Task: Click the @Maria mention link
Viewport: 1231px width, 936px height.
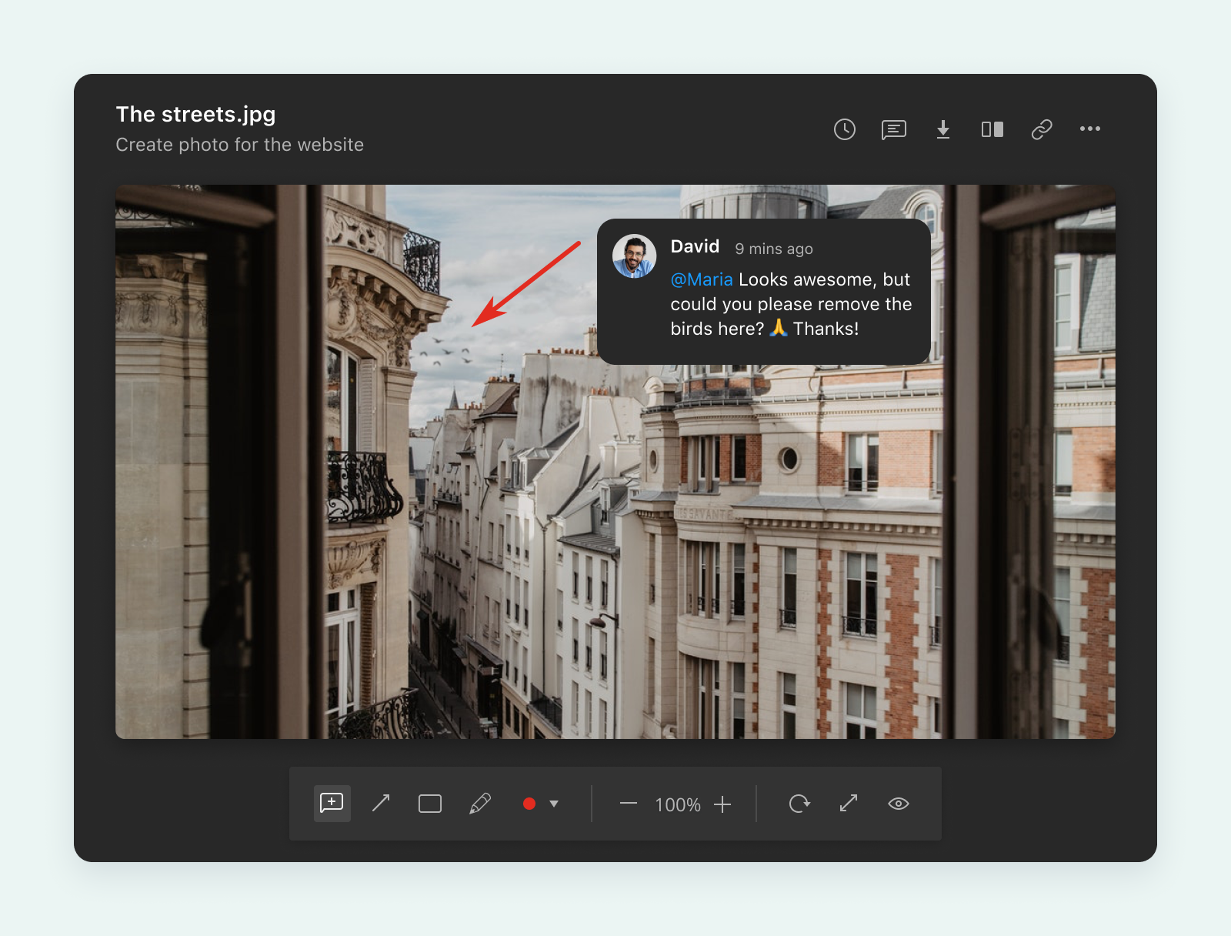Action: pyautogui.click(x=702, y=279)
